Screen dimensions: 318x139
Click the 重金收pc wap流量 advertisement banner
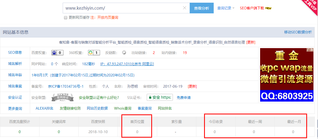(287, 75)
